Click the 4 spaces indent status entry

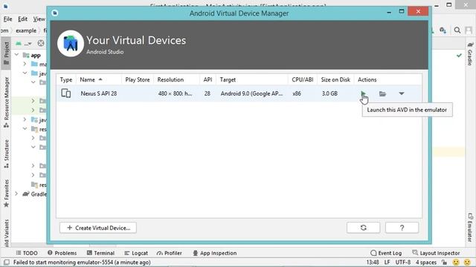tap(426, 262)
